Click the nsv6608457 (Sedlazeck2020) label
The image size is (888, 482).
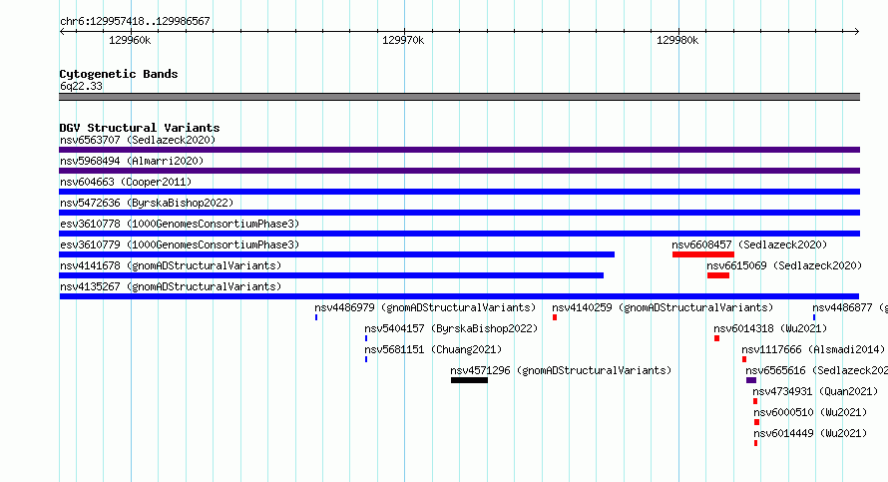[749, 244]
